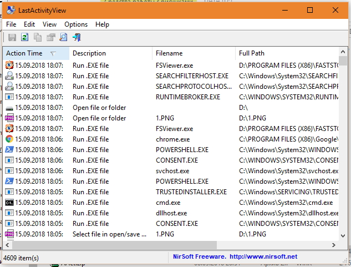Select the cmd.exe filename cell
The image size is (351, 267).
(168, 203)
